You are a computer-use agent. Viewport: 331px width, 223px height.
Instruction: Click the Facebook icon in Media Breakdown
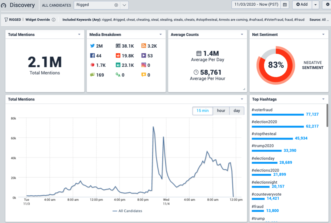coord(92,56)
